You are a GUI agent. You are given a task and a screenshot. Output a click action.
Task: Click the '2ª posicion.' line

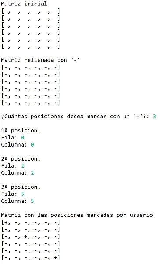21,159
